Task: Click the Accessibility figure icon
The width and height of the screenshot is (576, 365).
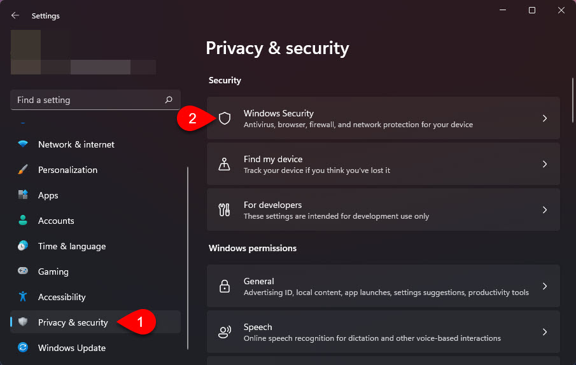Action: pos(23,296)
